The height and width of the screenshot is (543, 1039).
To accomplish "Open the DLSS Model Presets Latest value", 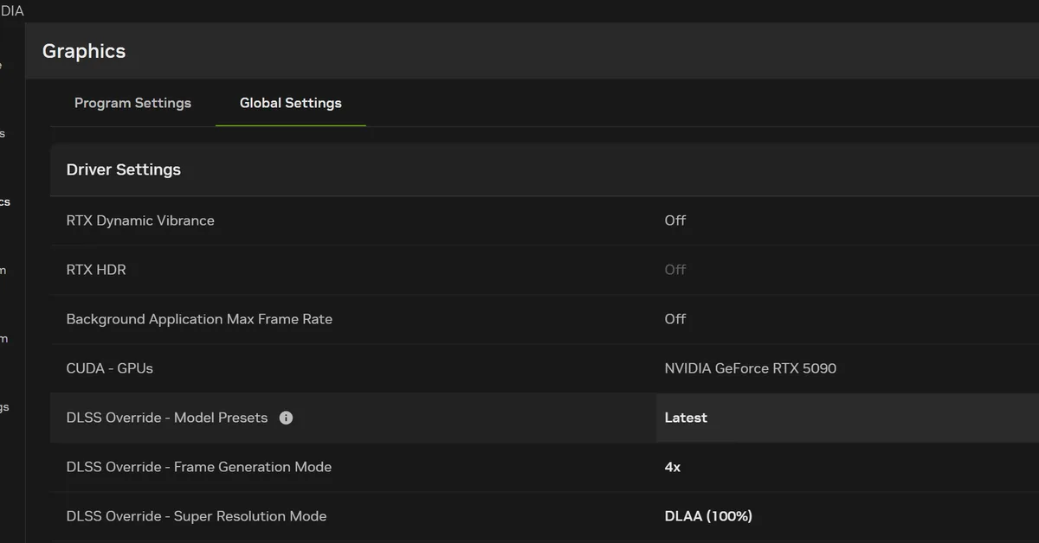I will click(x=685, y=418).
